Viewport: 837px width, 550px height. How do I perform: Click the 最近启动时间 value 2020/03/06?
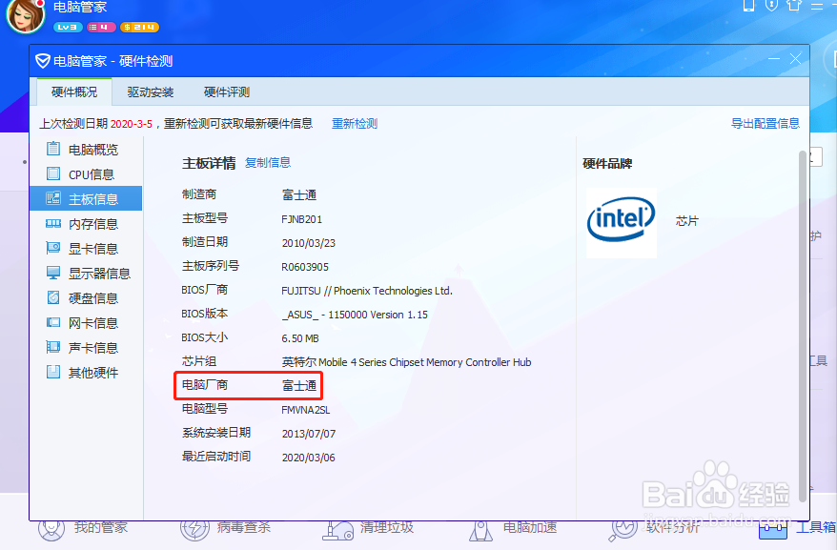point(309,458)
